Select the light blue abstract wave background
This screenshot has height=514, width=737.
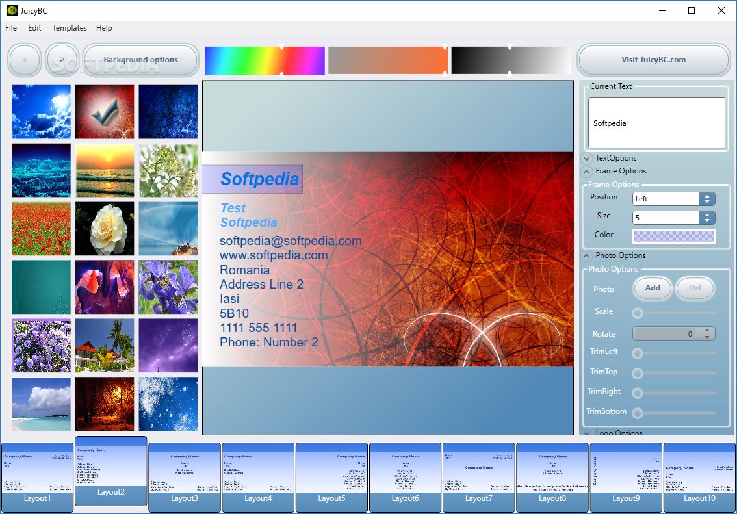168,229
